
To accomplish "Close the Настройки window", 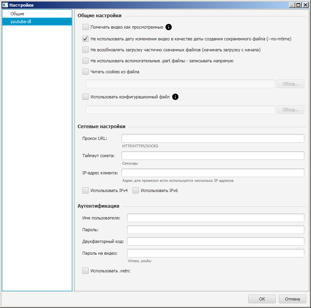I will (306, 5).
